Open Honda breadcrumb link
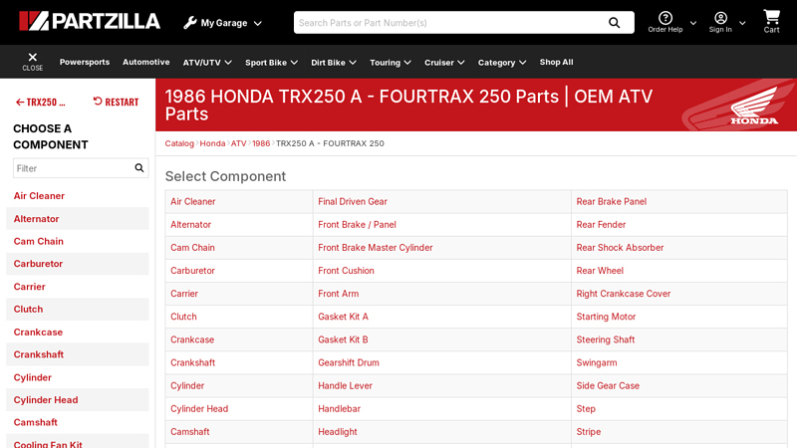This screenshot has width=797, height=448. (x=212, y=143)
